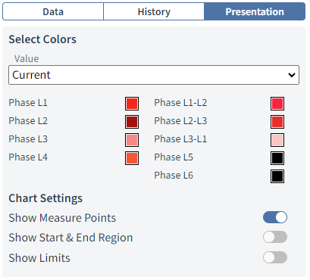Open the History tab
Image resolution: width=310 pixels, height=280 pixels.
click(154, 11)
